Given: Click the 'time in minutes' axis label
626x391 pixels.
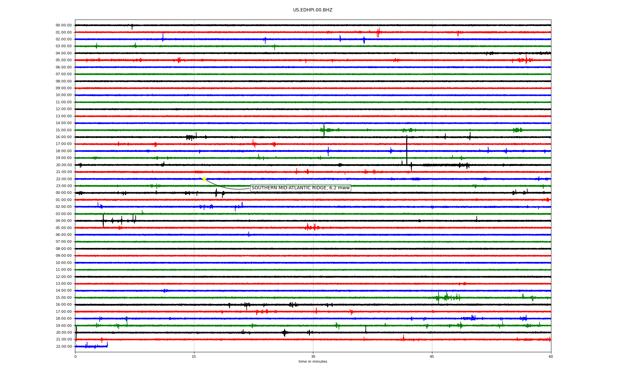Looking at the screenshot, I should [313, 362].
